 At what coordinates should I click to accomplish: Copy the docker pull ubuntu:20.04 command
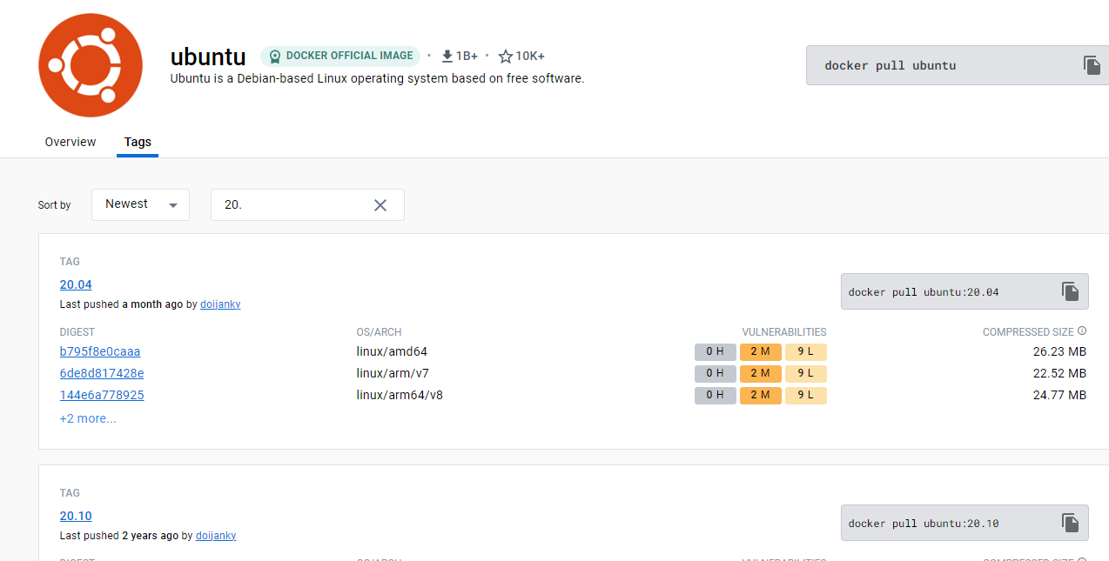(x=1071, y=291)
